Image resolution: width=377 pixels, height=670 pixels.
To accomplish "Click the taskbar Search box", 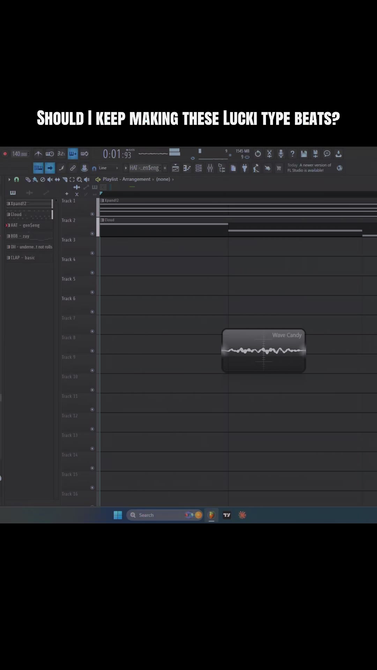I will (165, 515).
